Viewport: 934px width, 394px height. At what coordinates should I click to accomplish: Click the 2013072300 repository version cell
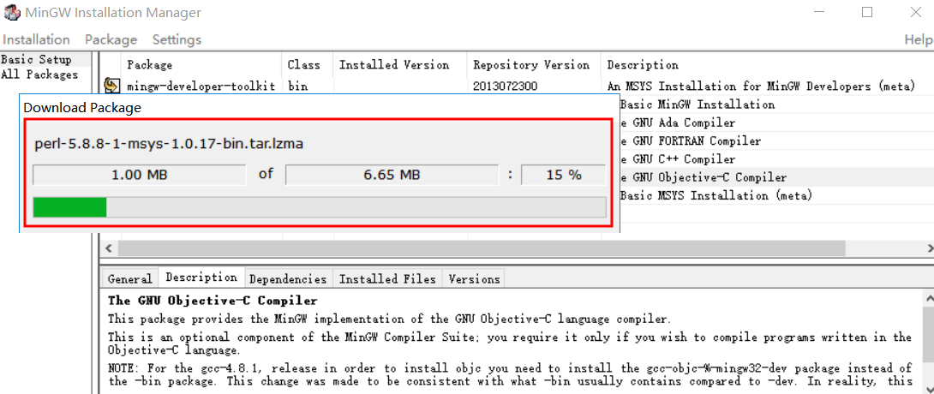pos(505,87)
